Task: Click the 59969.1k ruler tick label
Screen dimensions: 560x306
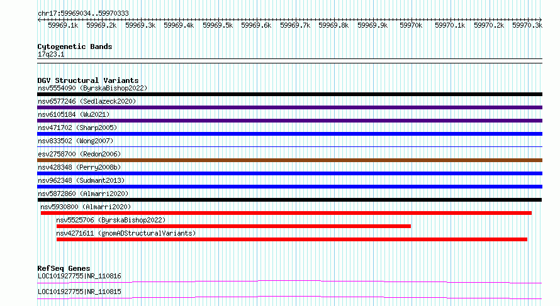Action: click(x=63, y=25)
